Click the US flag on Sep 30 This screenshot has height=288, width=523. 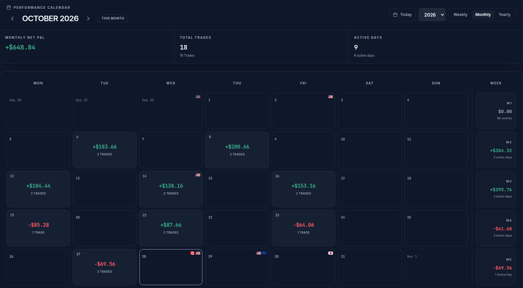(198, 97)
